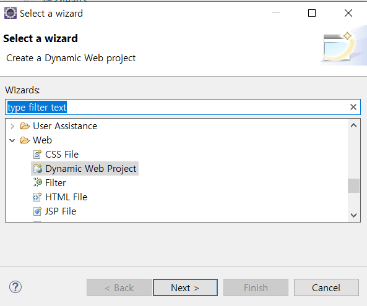Viewport: 367px width, 306px height.
Task: Clear the filter text with the X icon
Action: tap(353, 107)
